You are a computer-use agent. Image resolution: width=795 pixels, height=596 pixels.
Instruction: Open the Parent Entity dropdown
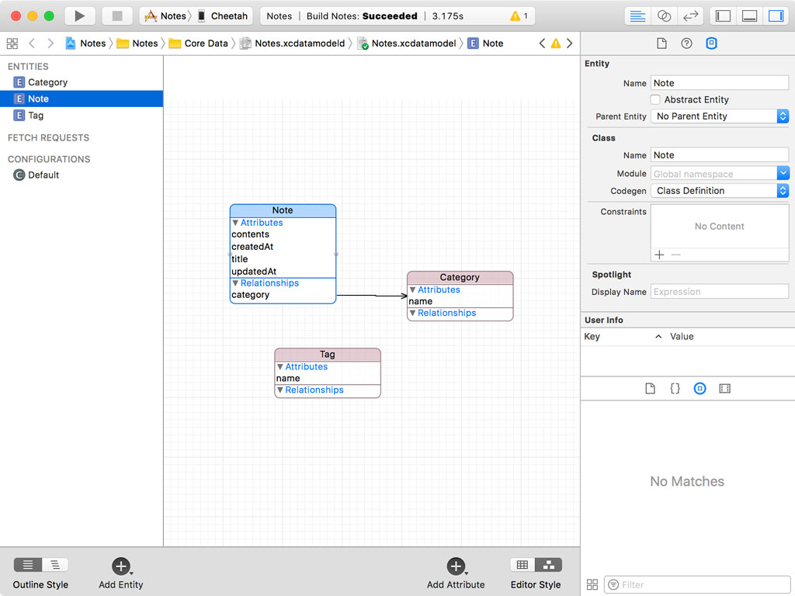click(x=781, y=116)
